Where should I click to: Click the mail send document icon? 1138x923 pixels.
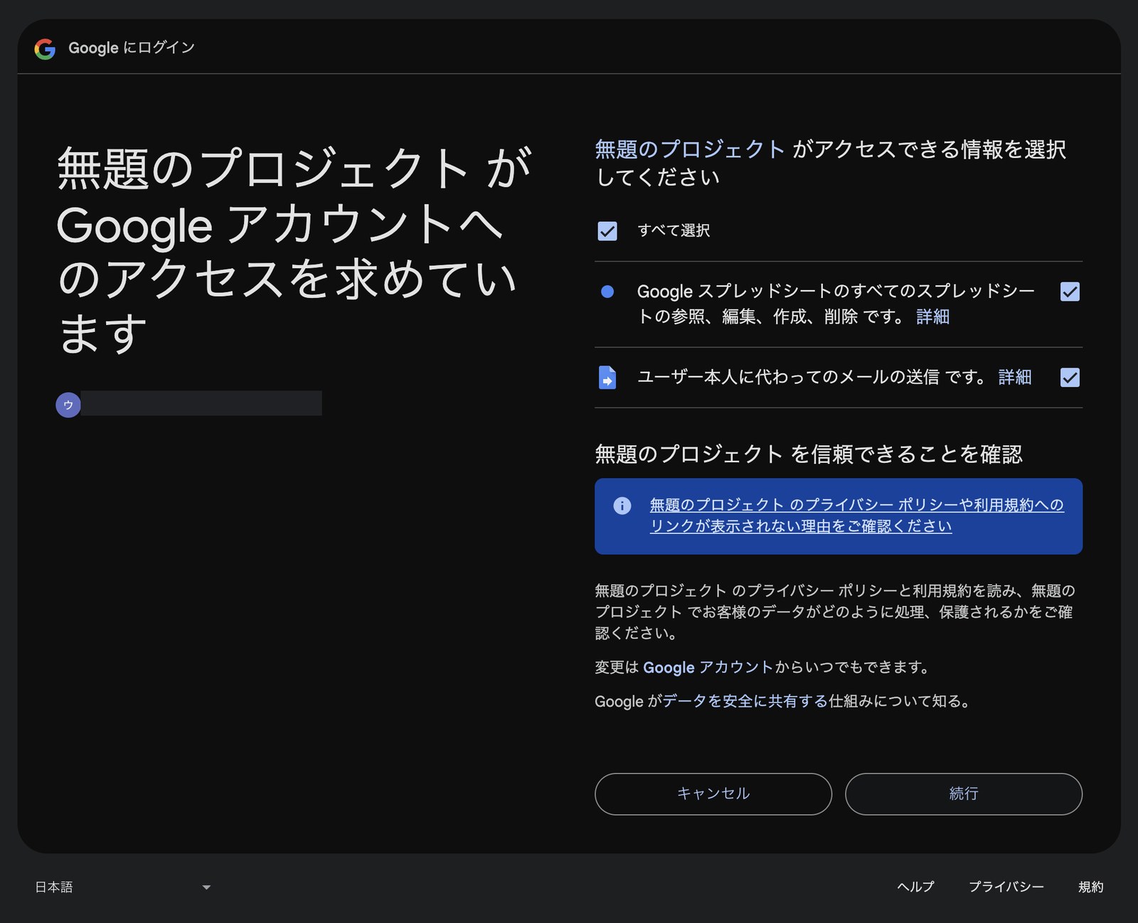607,378
